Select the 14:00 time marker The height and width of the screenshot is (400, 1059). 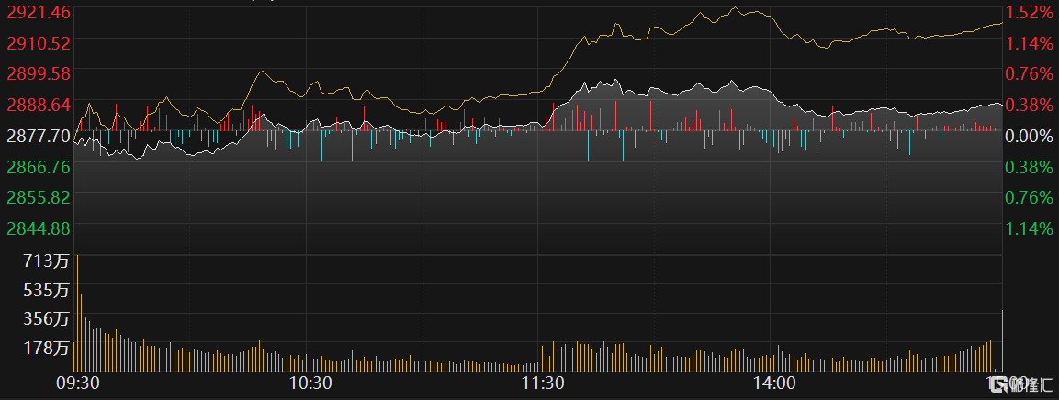(772, 383)
